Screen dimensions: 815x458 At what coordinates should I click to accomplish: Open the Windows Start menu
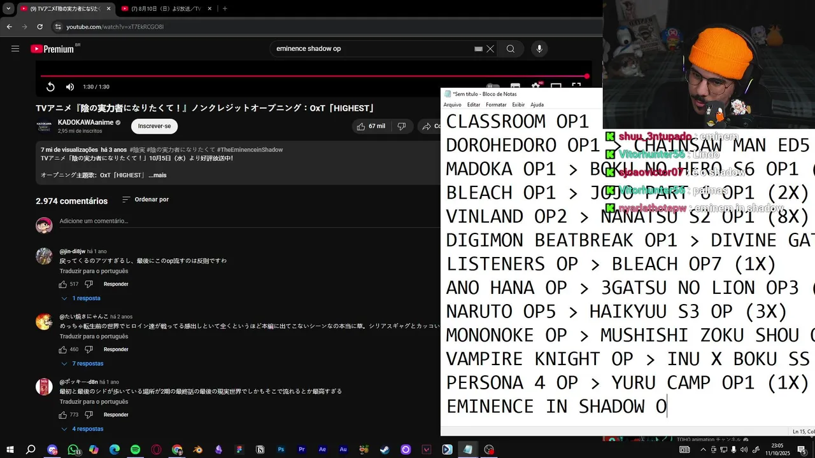point(10,450)
